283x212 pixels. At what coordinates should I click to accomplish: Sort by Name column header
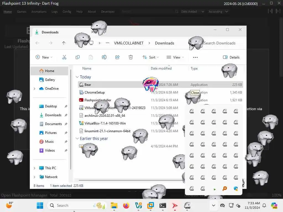point(87,68)
